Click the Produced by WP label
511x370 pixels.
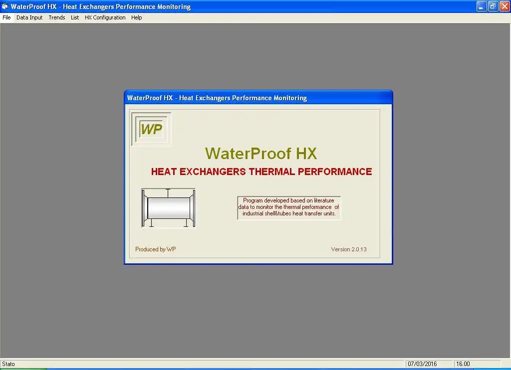pyautogui.click(x=156, y=249)
